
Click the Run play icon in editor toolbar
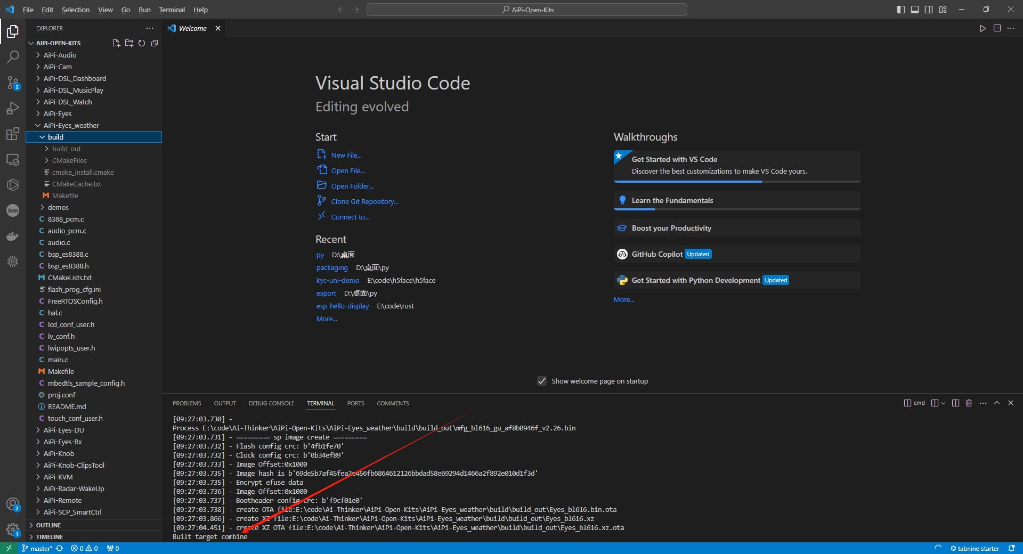(x=983, y=28)
